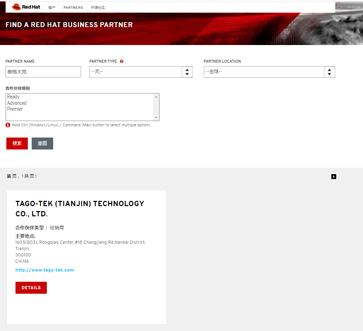Click the partner level list scroll down arrow
This screenshot has width=363, height=331.
click(156, 117)
